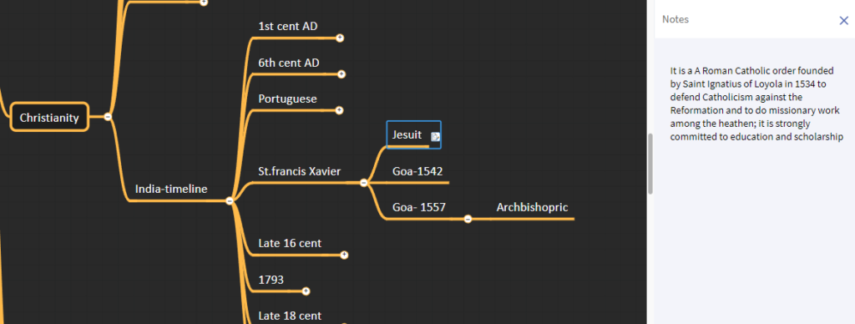Select the Goa-1542 node
This screenshot has width=855, height=324.
tap(417, 171)
